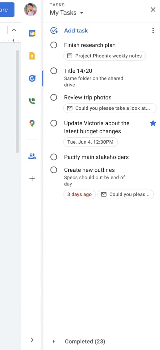
Task: Click the Add task check icon
Action: click(54, 30)
